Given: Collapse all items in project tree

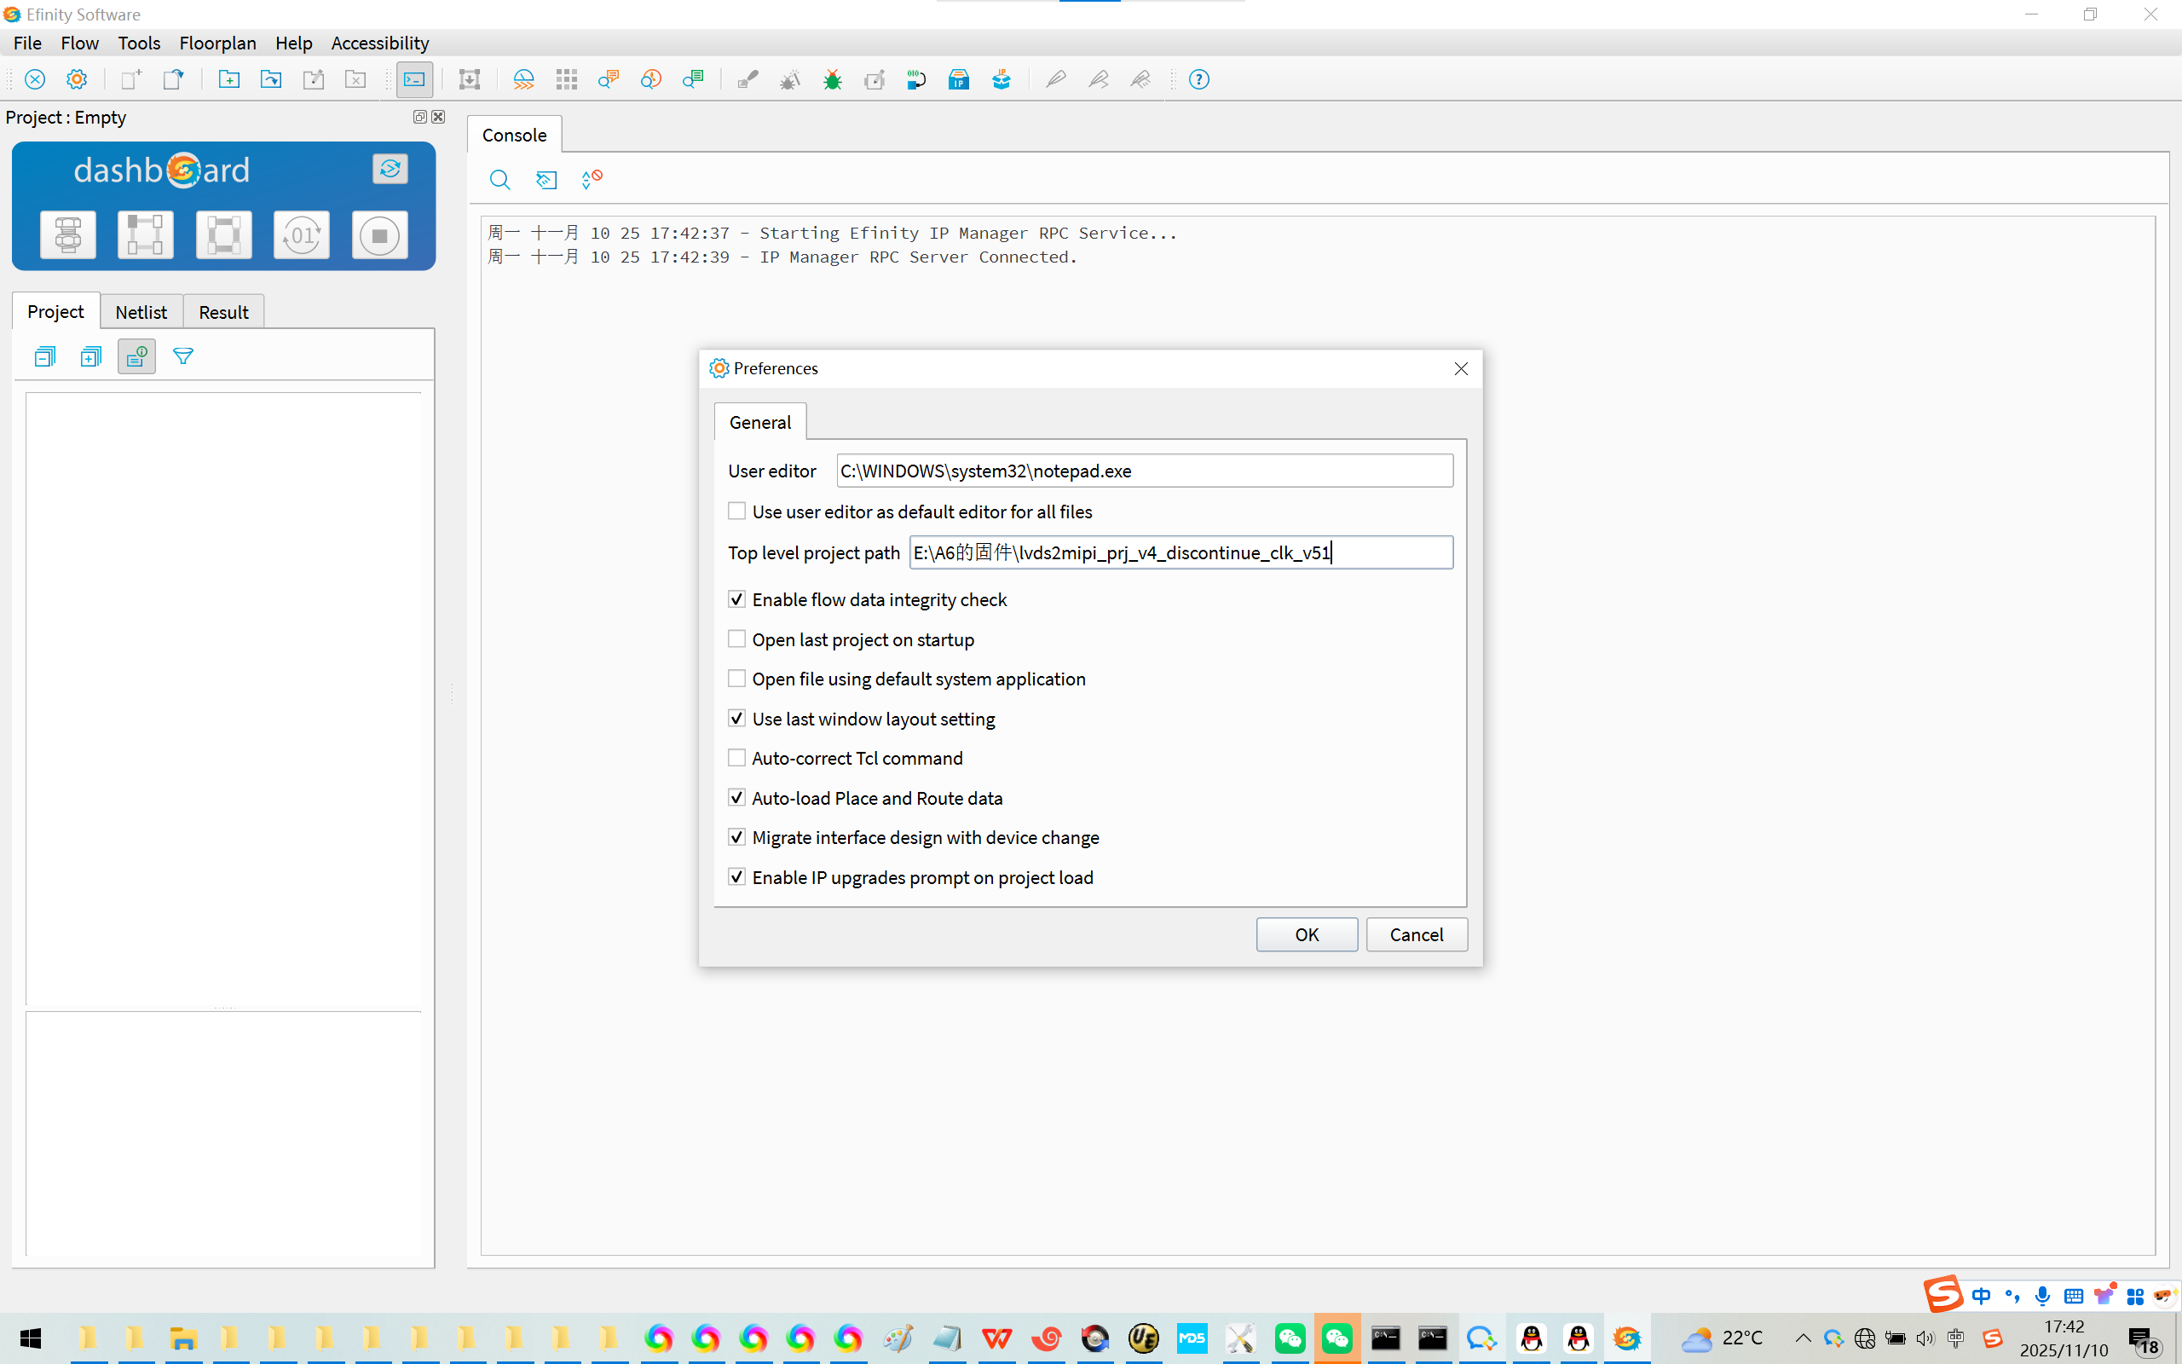Looking at the screenshot, I should 44,357.
